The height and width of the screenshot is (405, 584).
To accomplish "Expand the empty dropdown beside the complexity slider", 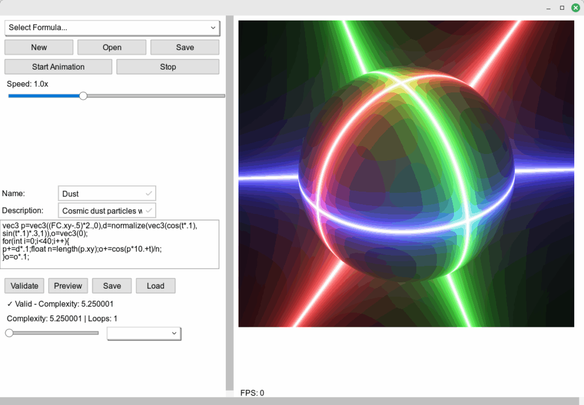I will [x=144, y=333].
